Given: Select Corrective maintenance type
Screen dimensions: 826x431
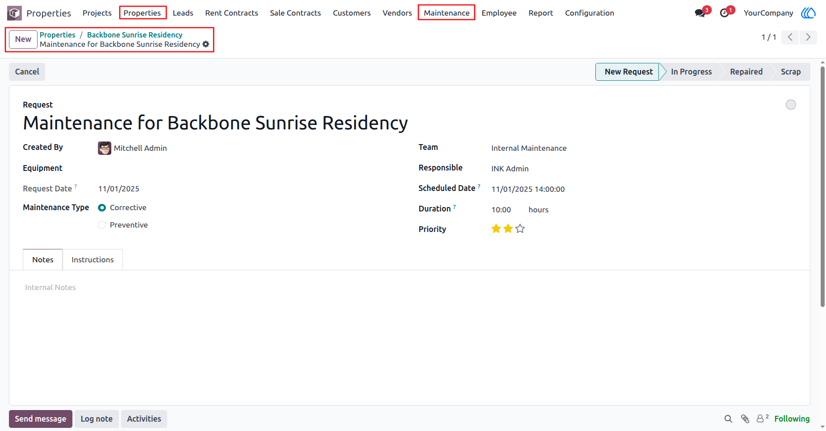Looking at the screenshot, I should (102, 207).
